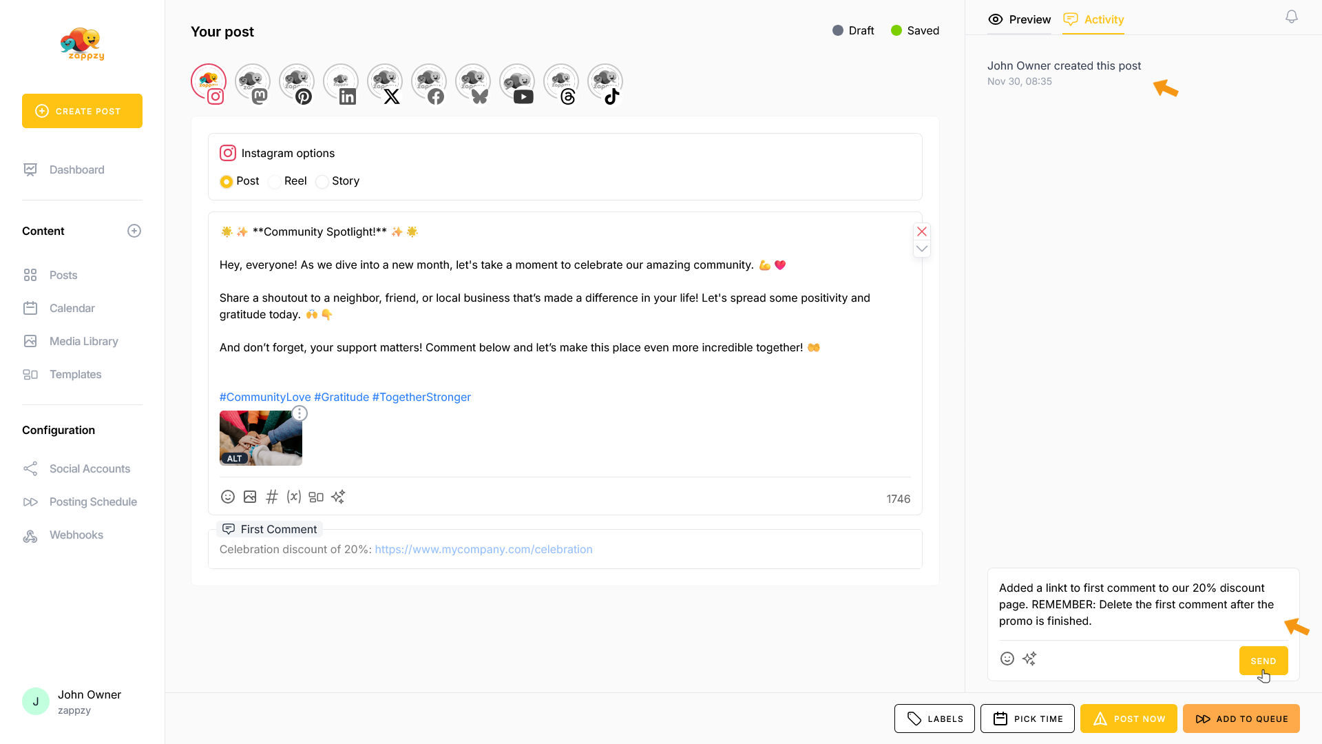The height and width of the screenshot is (744, 1322).
Task: Send the activity comment
Action: tap(1263, 661)
